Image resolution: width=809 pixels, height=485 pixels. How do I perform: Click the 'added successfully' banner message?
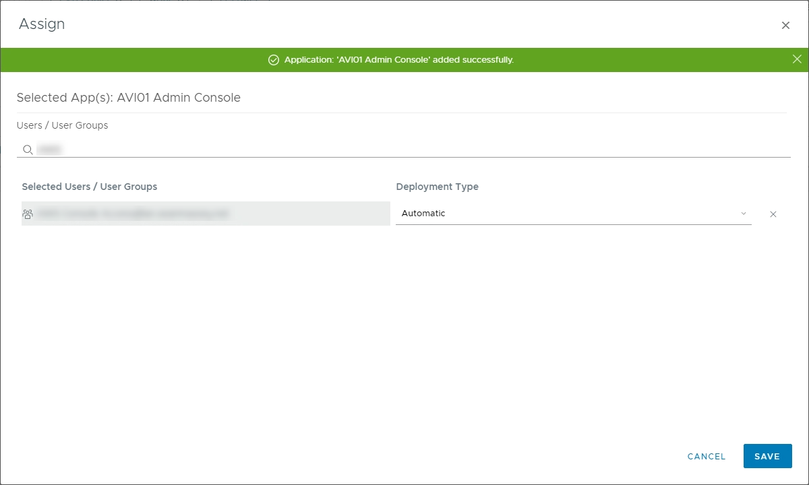coord(398,60)
